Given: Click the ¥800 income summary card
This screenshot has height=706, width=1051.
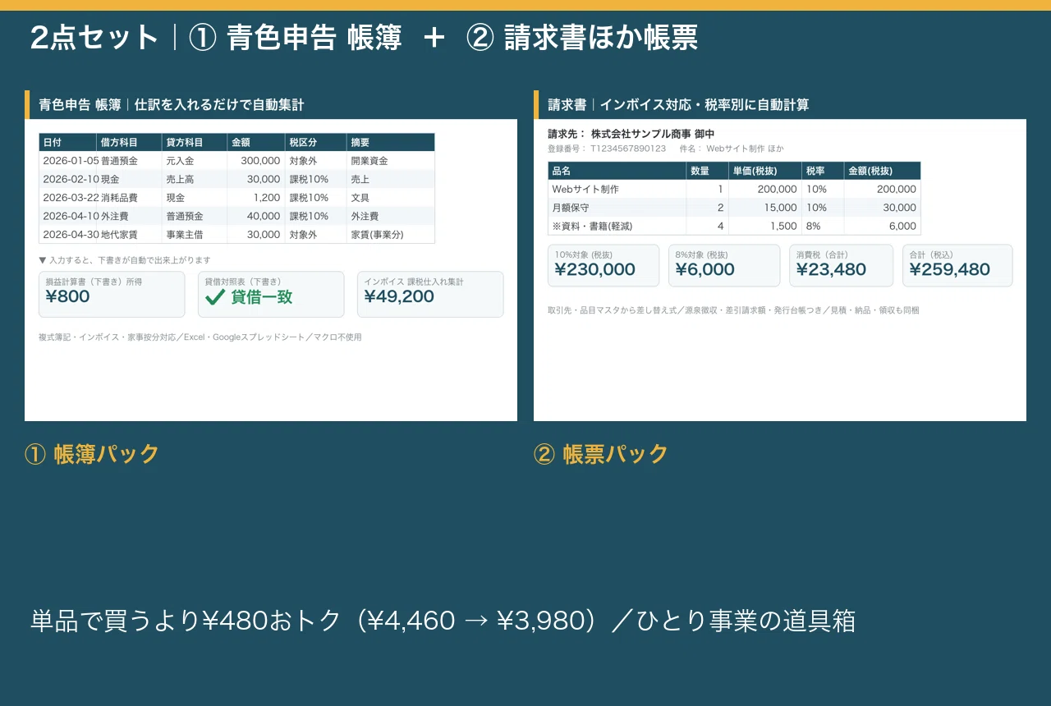Looking at the screenshot, I should pos(112,294).
